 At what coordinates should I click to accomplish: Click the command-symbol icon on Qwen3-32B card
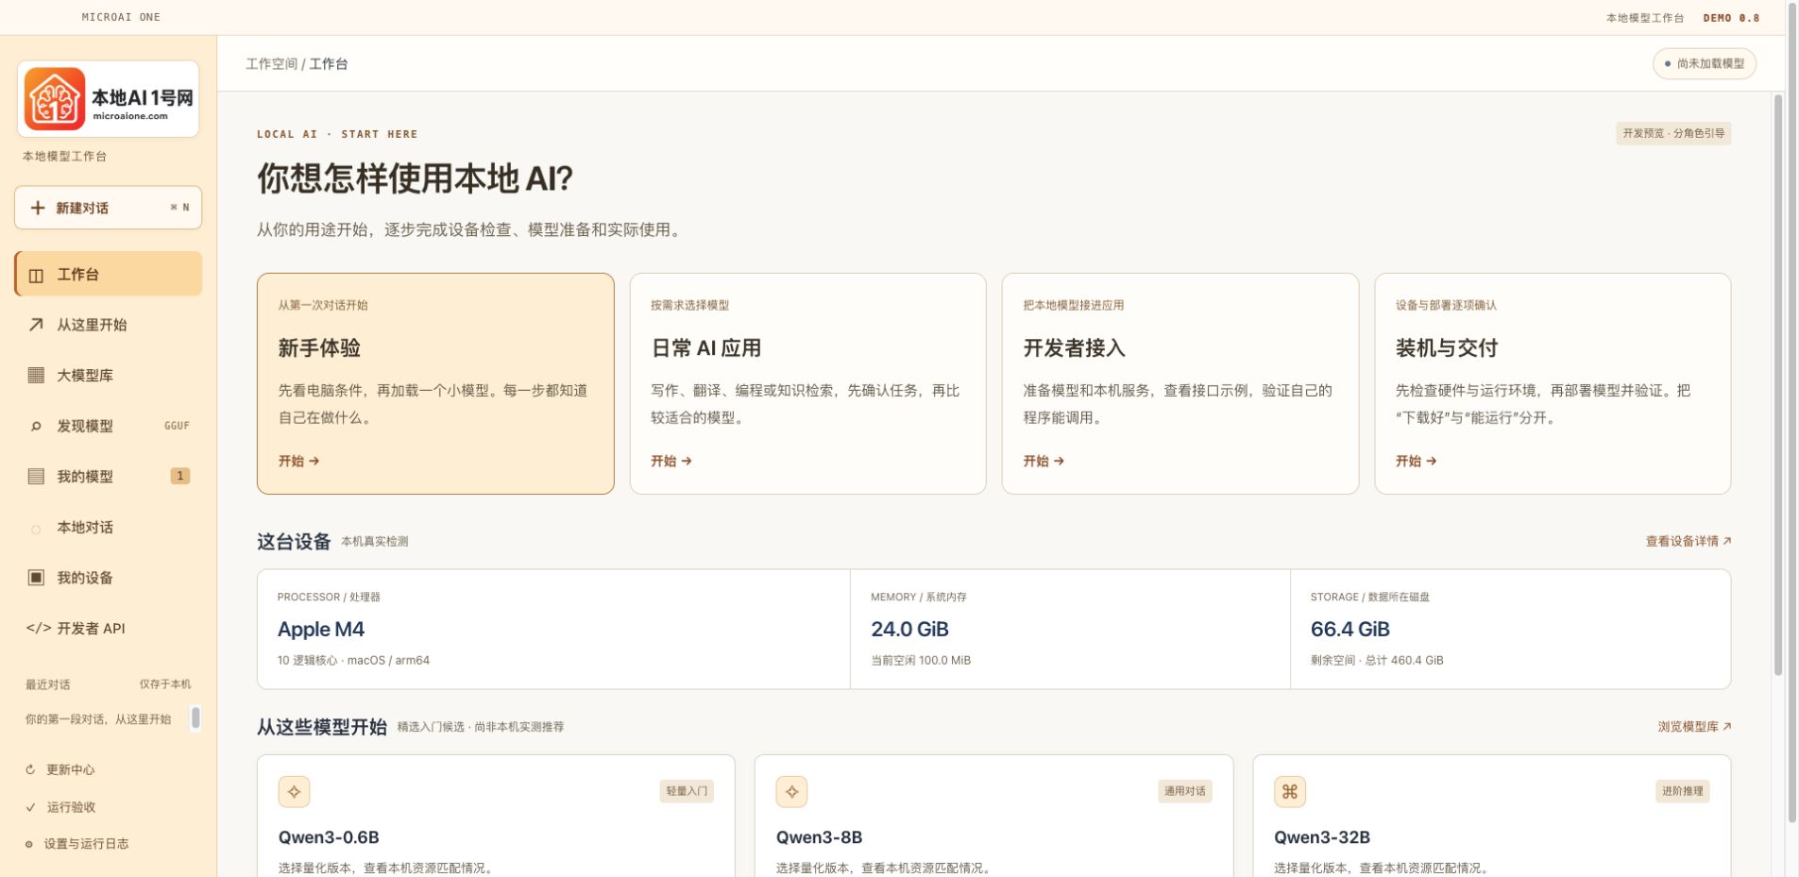(1290, 791)
